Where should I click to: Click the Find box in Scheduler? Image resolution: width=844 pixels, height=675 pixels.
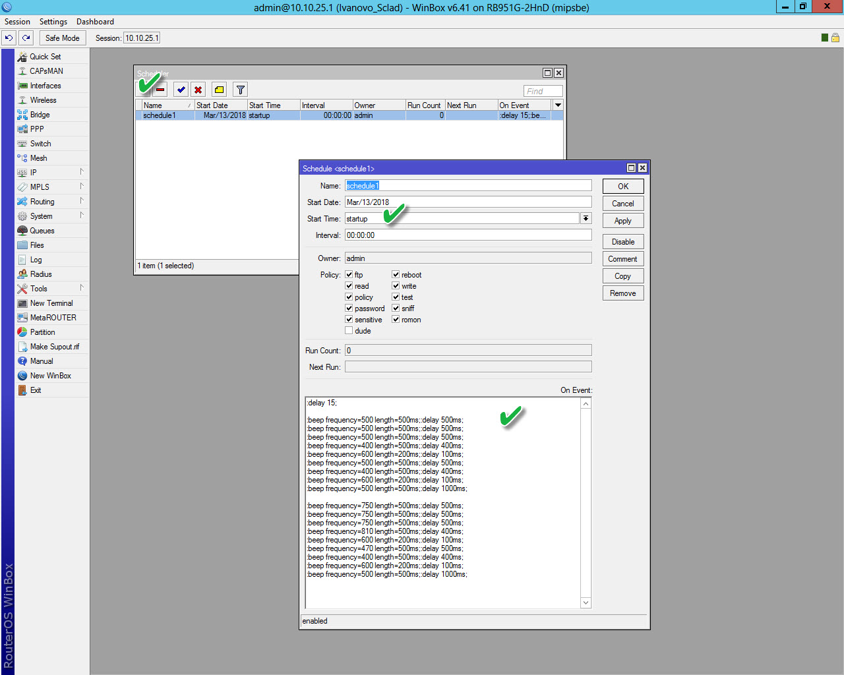pos(543,91)
